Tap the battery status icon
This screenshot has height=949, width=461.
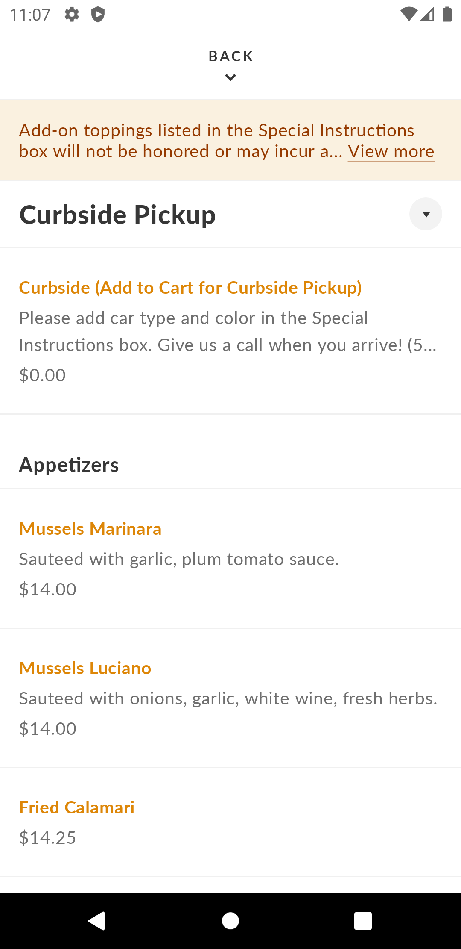coord(447,14)
